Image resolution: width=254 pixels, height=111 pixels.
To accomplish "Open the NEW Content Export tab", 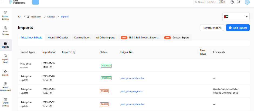I will 177,38.
